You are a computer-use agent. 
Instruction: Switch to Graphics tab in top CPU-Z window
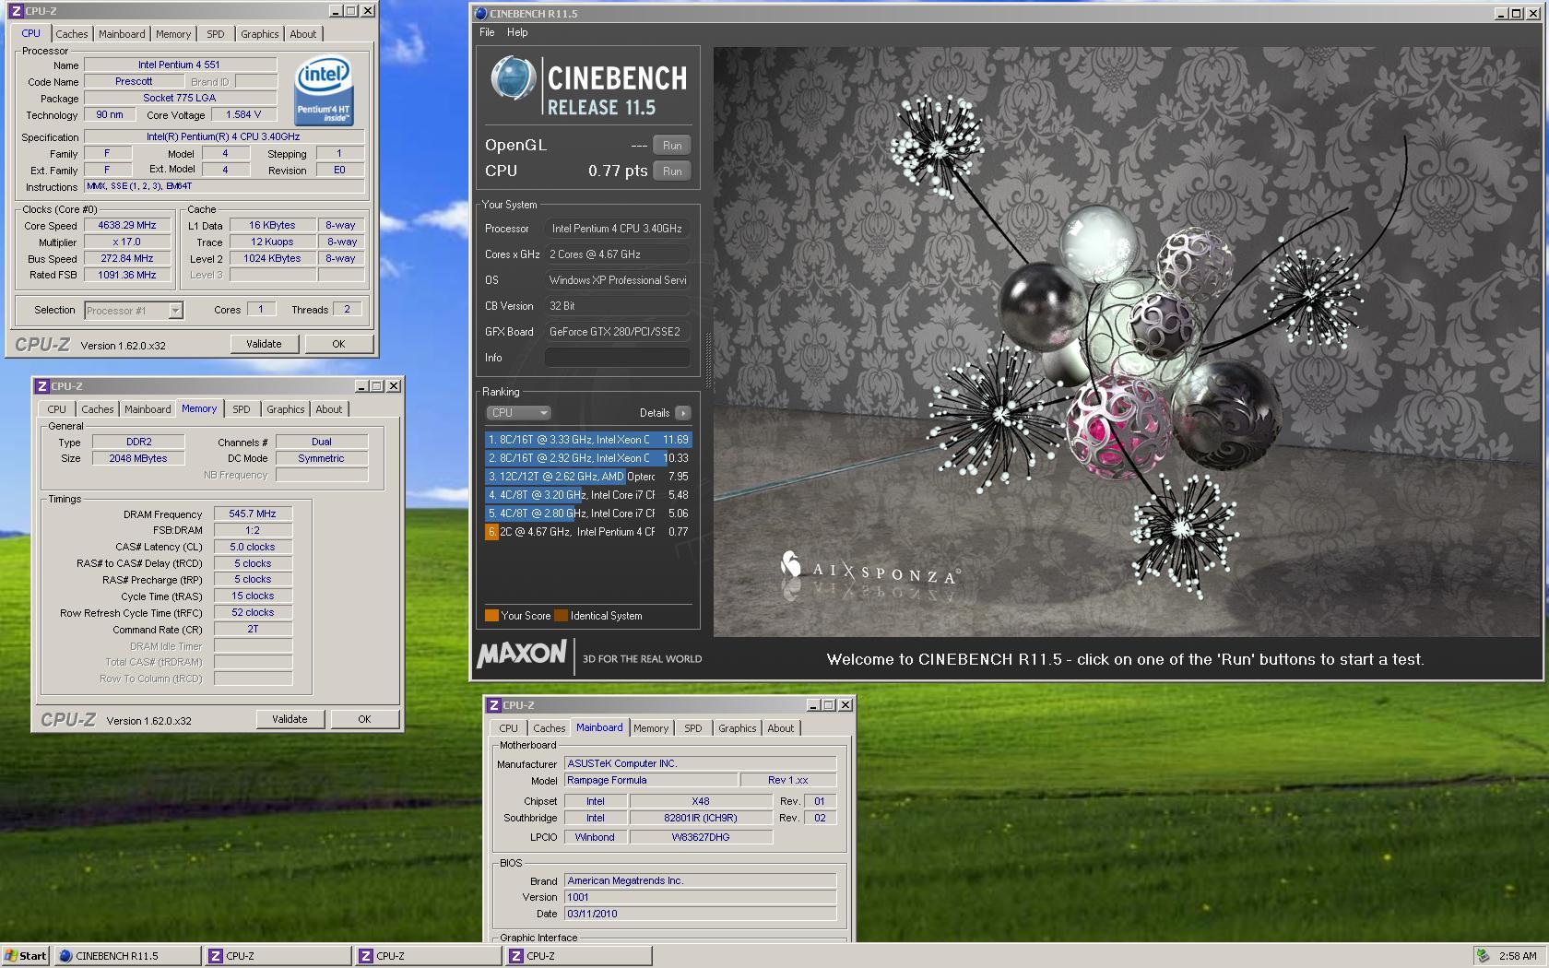click(260, 34)
